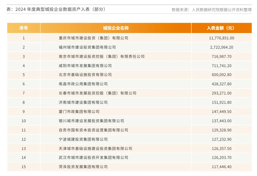Screen dimensions: 257x176
Task: Click the amount 11,776,851.00
Action: (222, 38)
